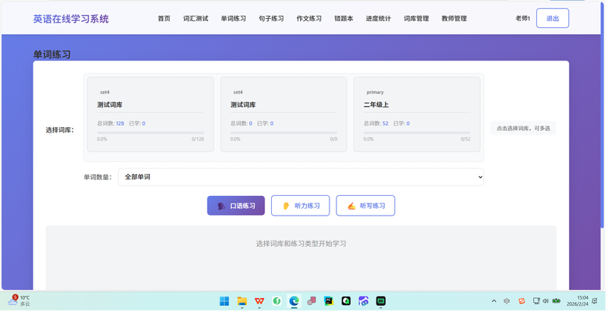Start 听力练习 listening practice
The width and height of the screenshot is (606, 311).
[x=300, y=206]
